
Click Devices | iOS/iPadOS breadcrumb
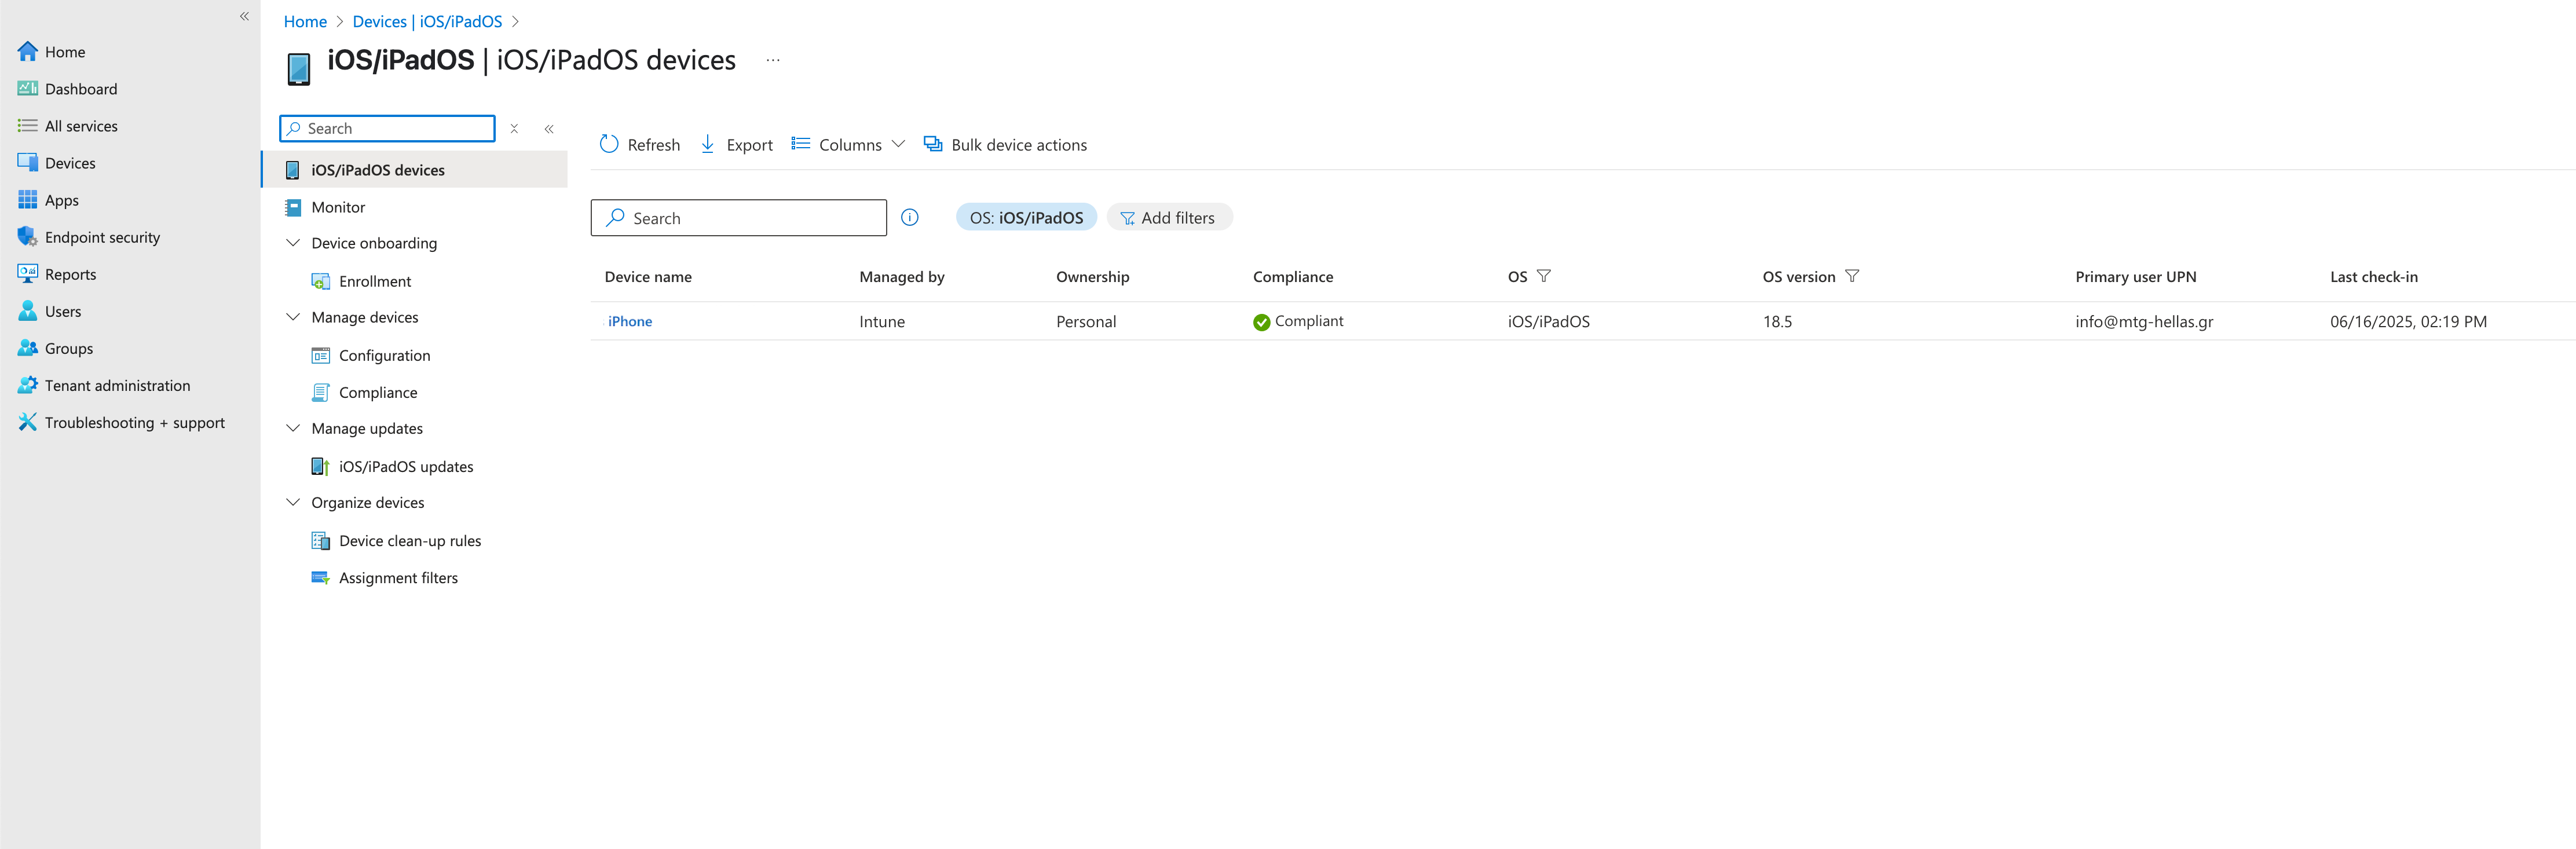tap(427, 21)
